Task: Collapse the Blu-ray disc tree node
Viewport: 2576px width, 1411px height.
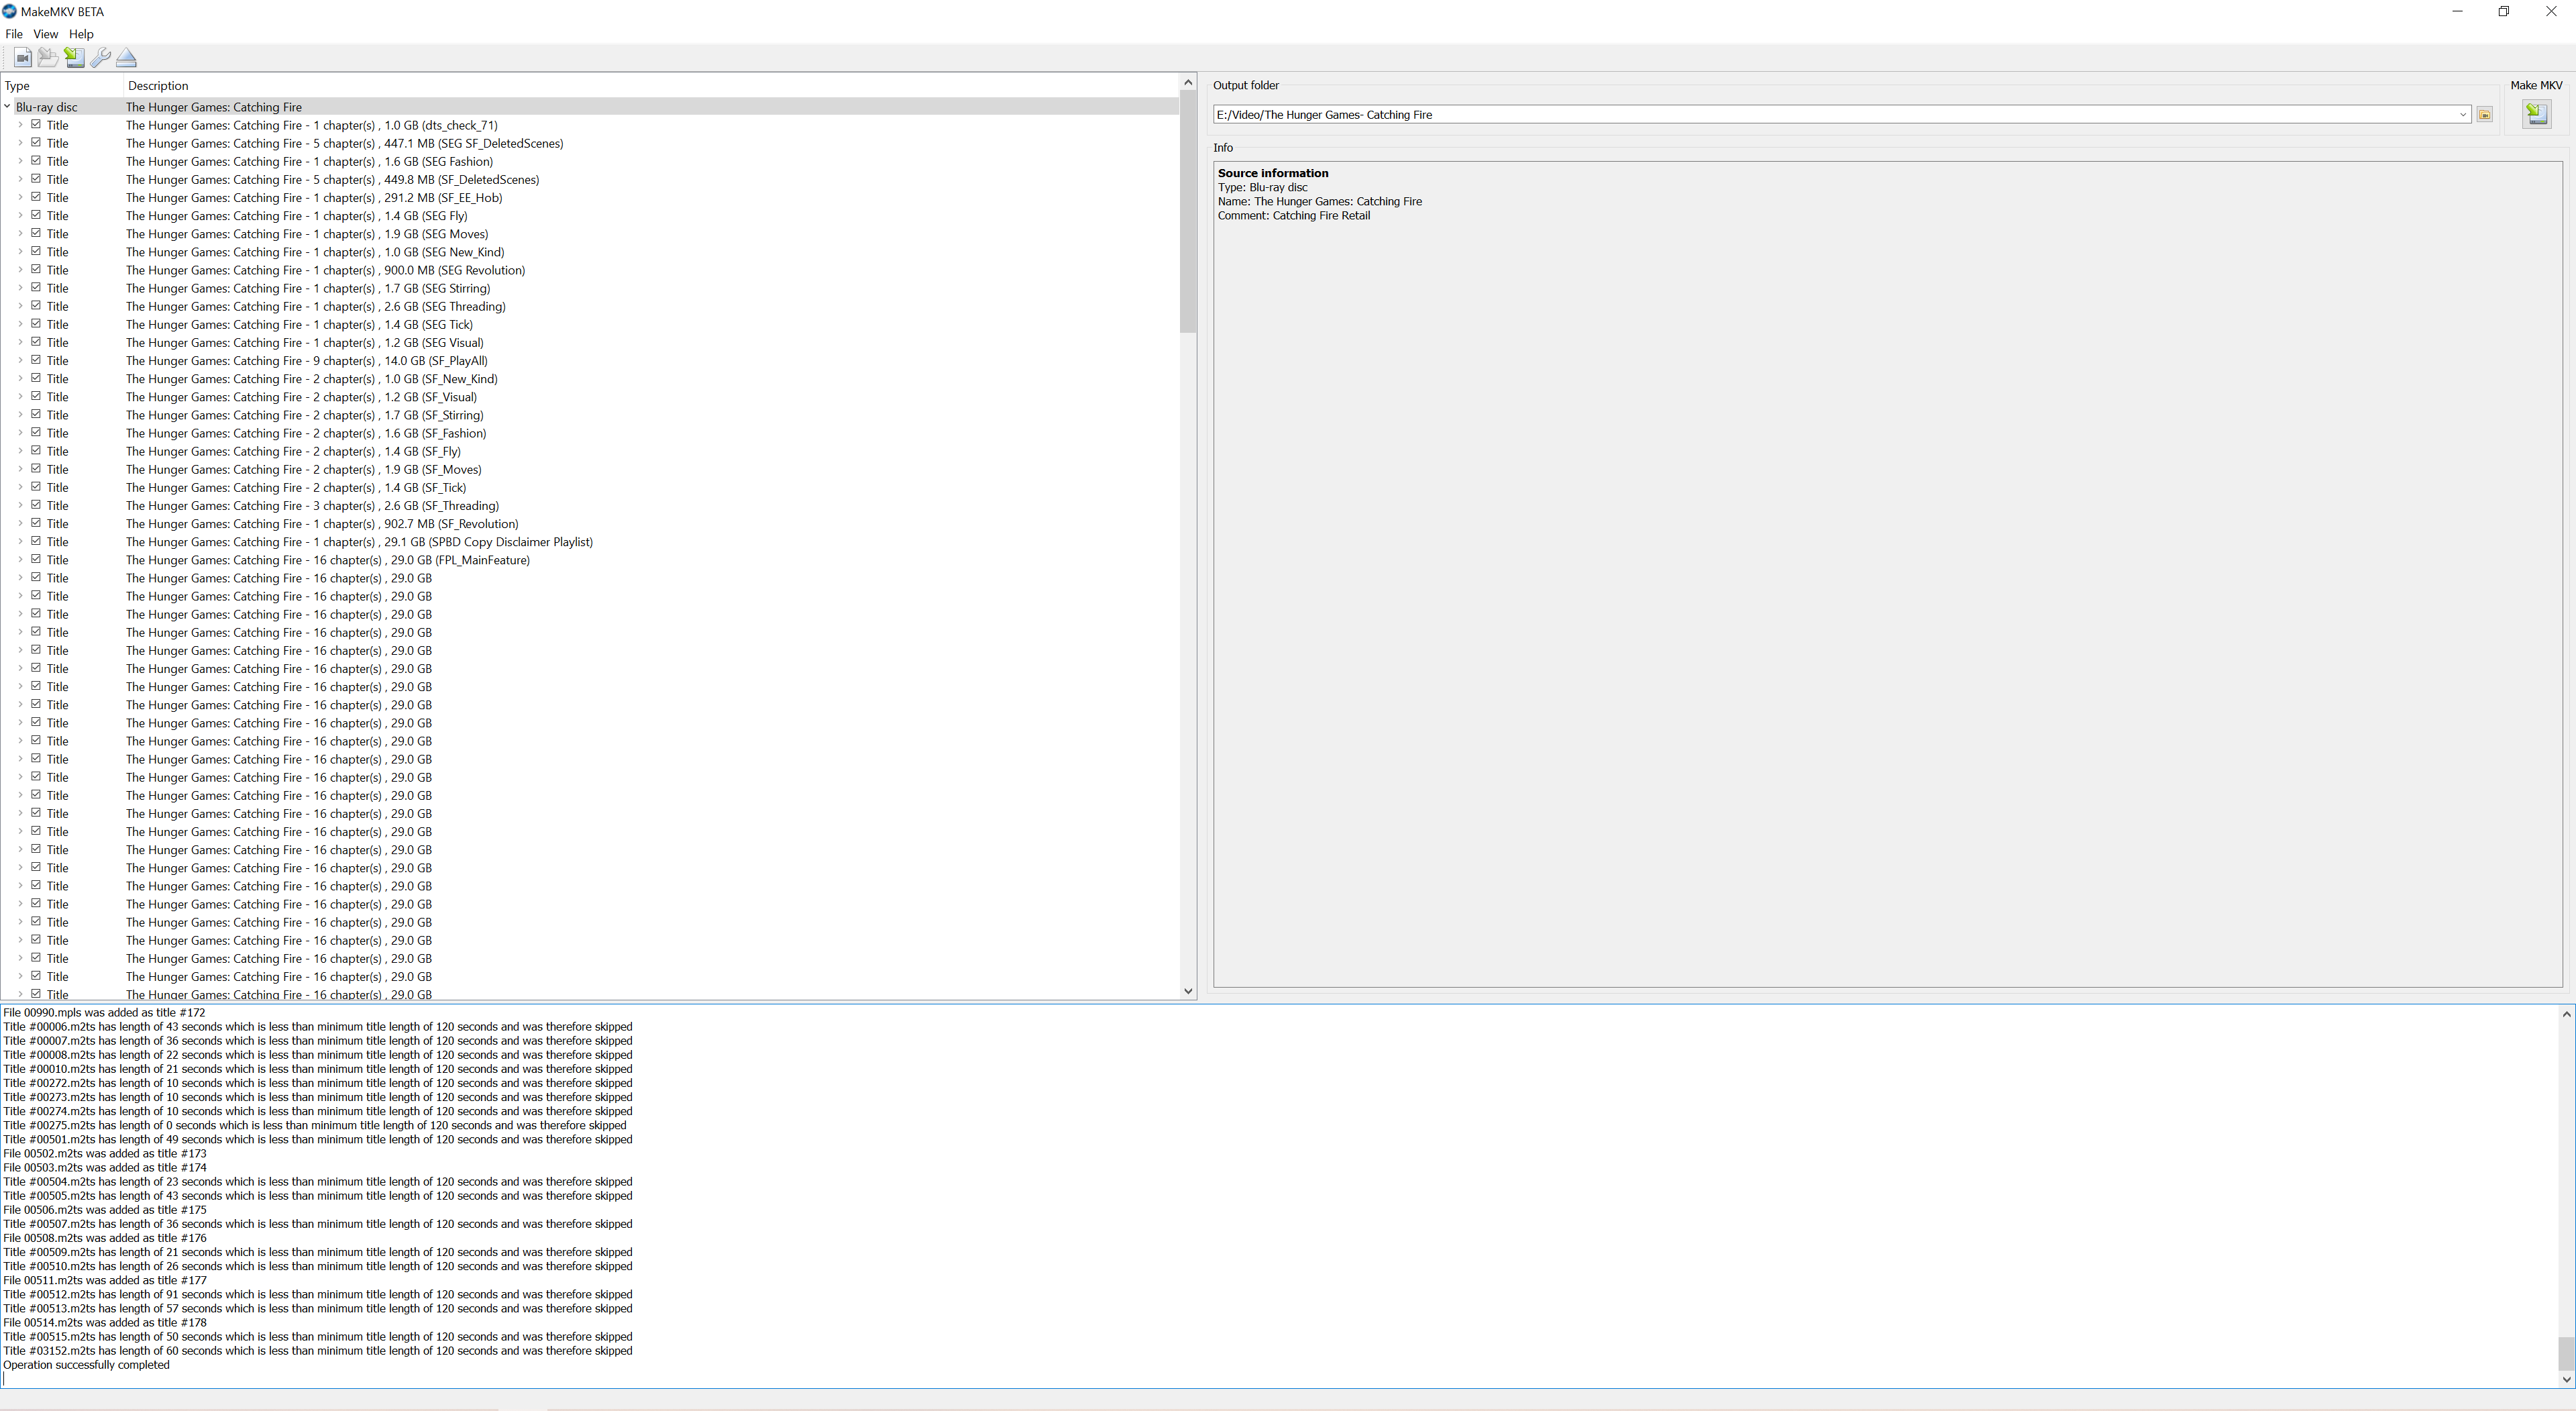Action: coord(7,106)
